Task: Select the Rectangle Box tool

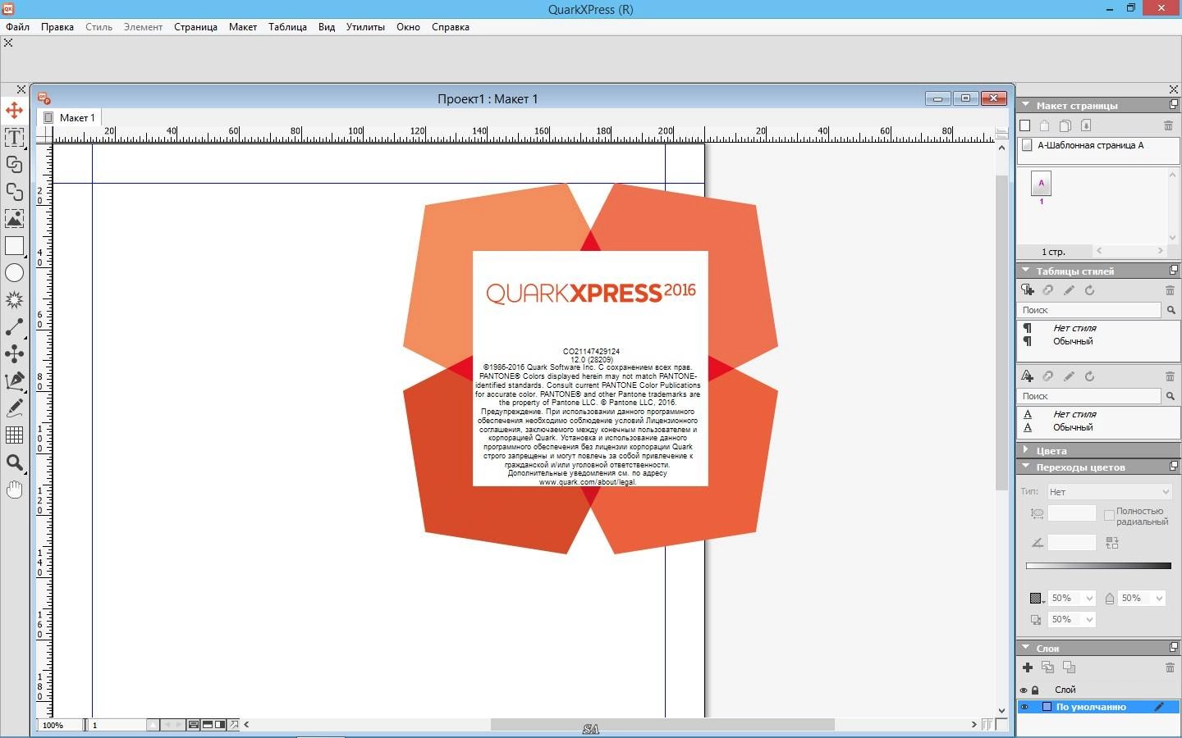Action: 14,245
